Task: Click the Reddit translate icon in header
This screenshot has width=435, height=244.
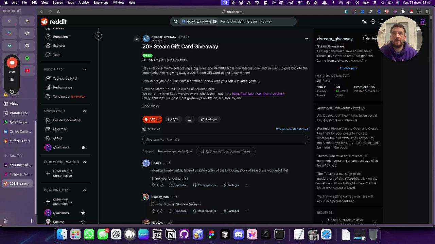Action: click(x=364, y=22)
